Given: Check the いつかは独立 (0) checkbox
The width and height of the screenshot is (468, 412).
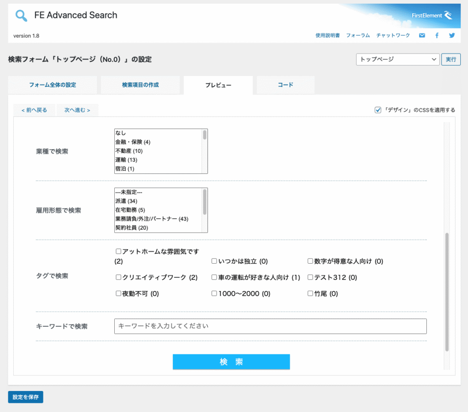Looking at the screenshot, I should (214, 261).
